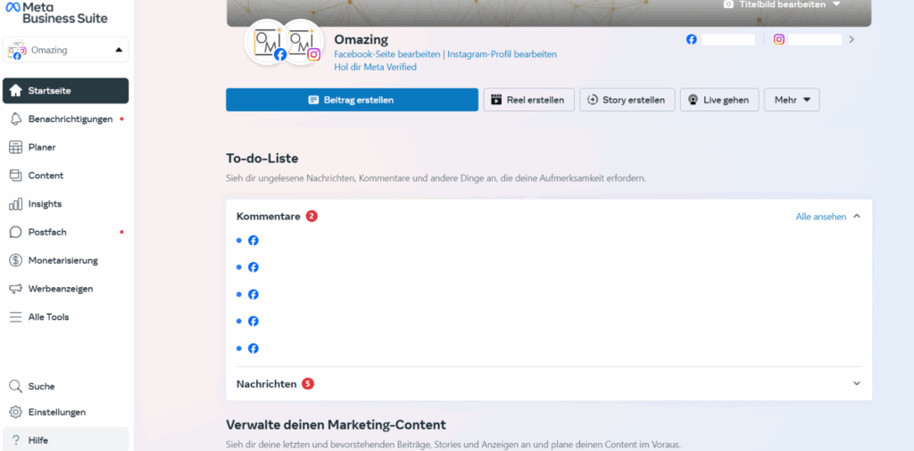The width and height of the screenshot is (914, 451).
Task: Open Einstellungen gear icon
Action: [15, 413]
